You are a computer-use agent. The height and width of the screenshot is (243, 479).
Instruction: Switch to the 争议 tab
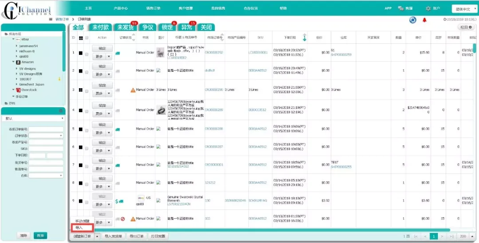point(148,27)
